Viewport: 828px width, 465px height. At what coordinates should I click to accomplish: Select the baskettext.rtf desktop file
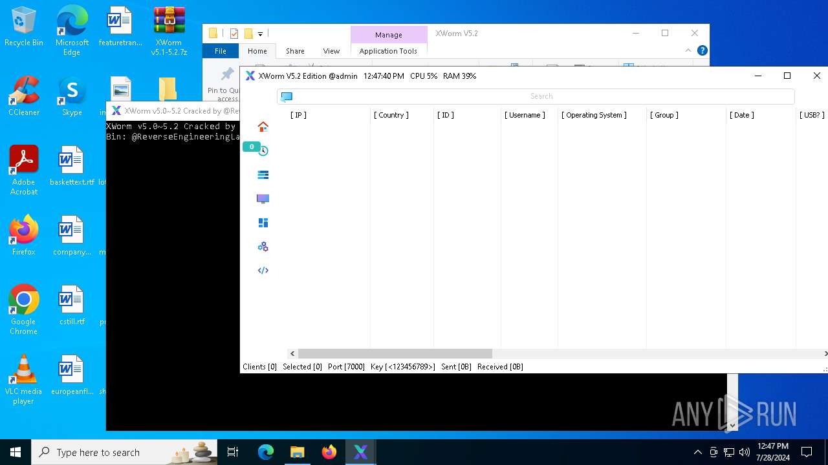tap(72, 166)
